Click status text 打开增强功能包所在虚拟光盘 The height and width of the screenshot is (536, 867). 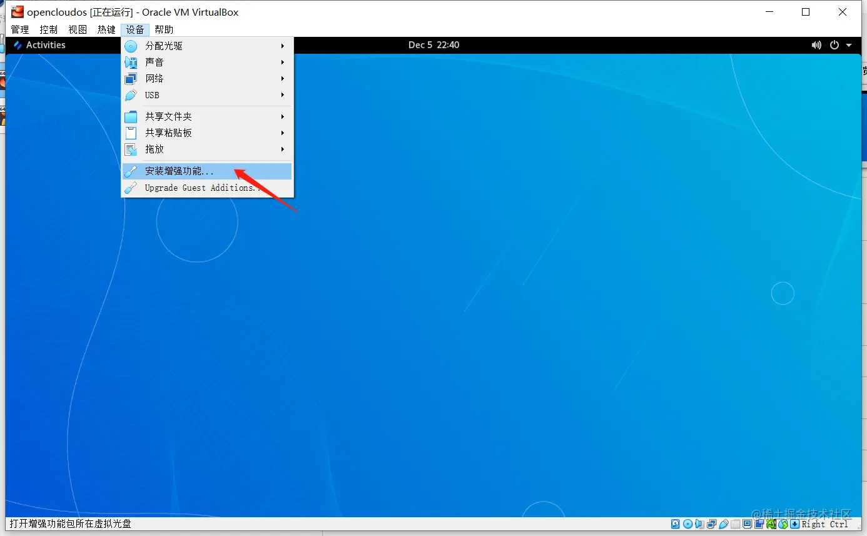click(x=70, y=524)
